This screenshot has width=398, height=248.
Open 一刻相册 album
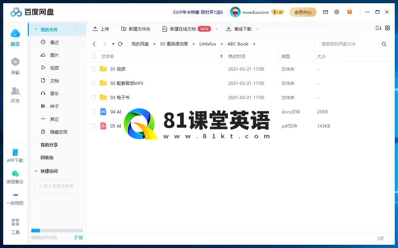pyautogui.click(x=15, y=199)
